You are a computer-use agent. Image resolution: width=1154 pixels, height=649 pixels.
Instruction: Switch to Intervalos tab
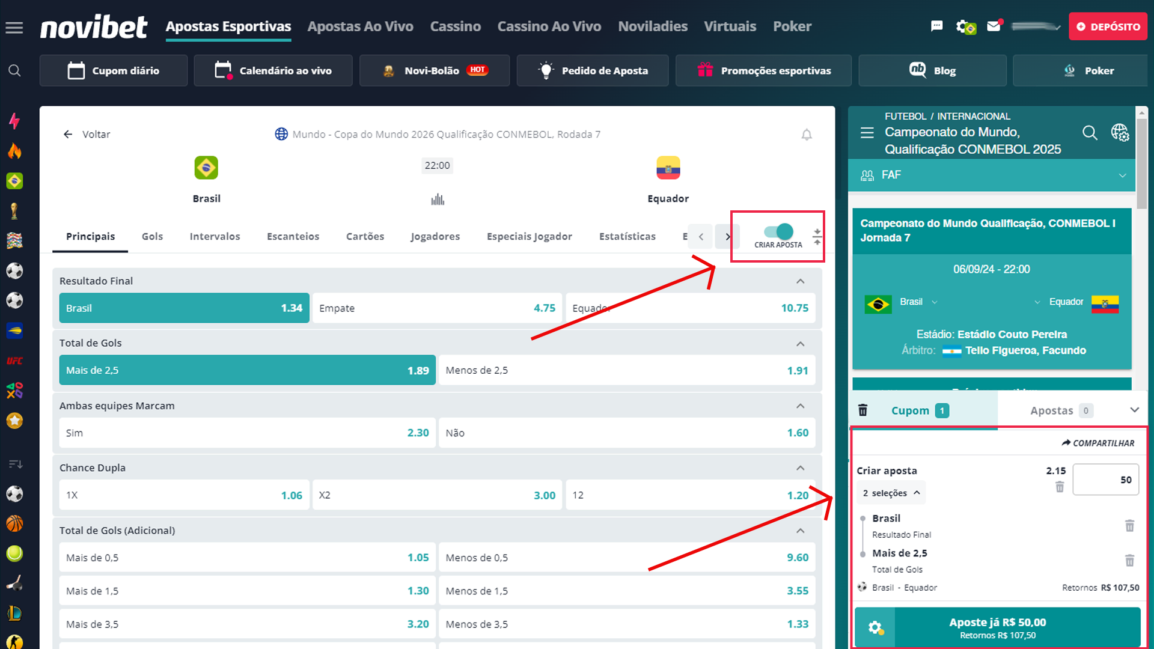215,236
